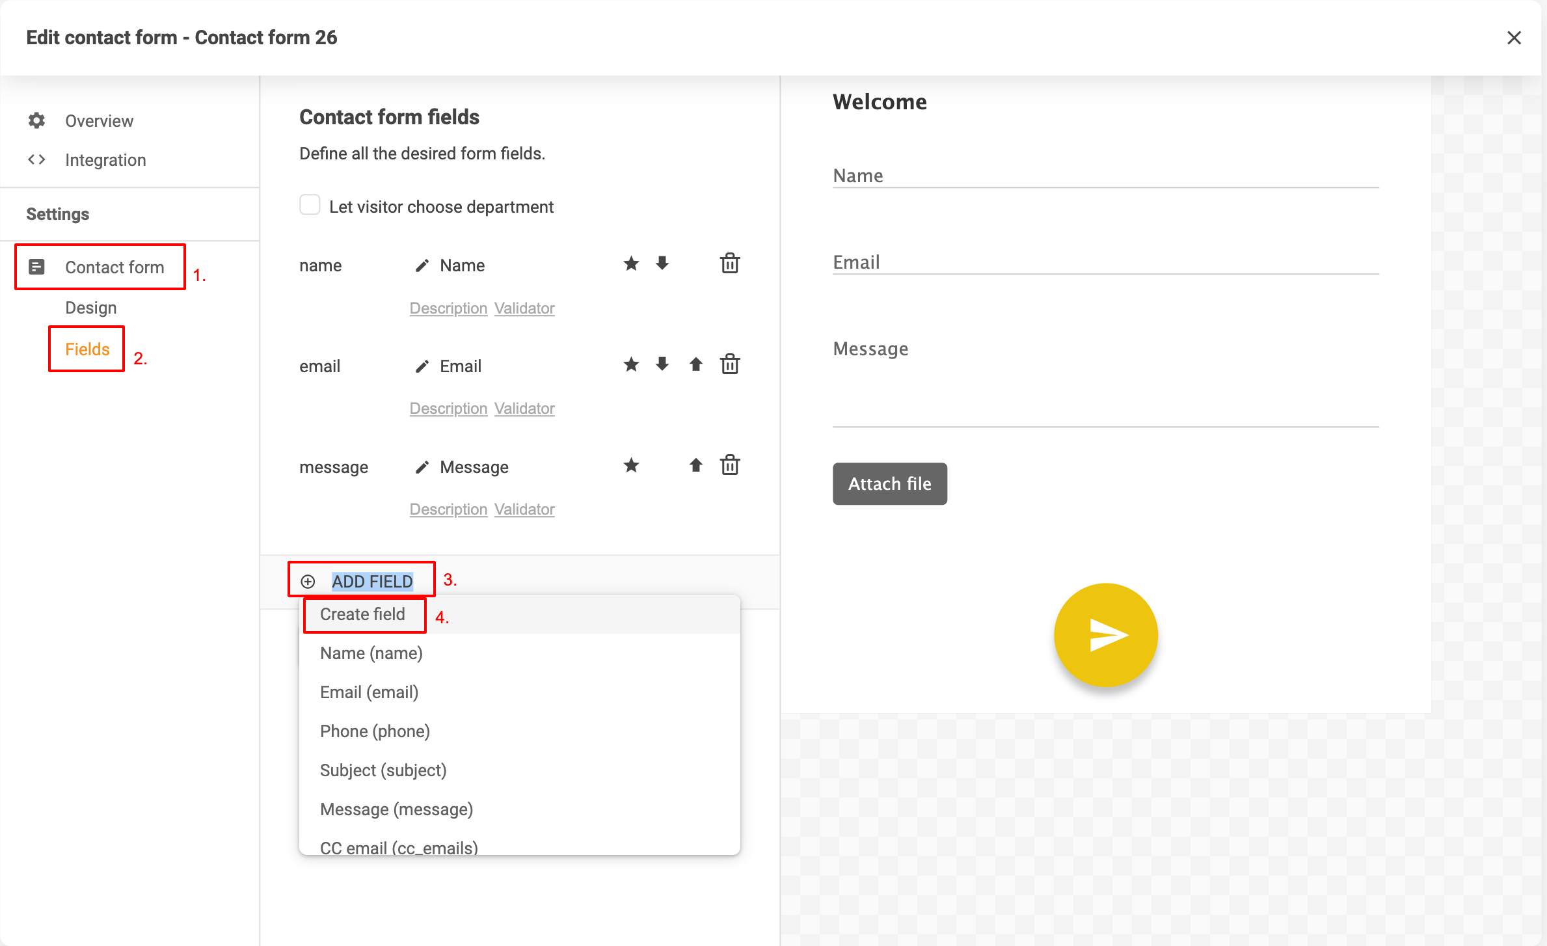Click the plus icon beside ADD FIELD
The image size is (1547, 946).
tap(307, 581)
